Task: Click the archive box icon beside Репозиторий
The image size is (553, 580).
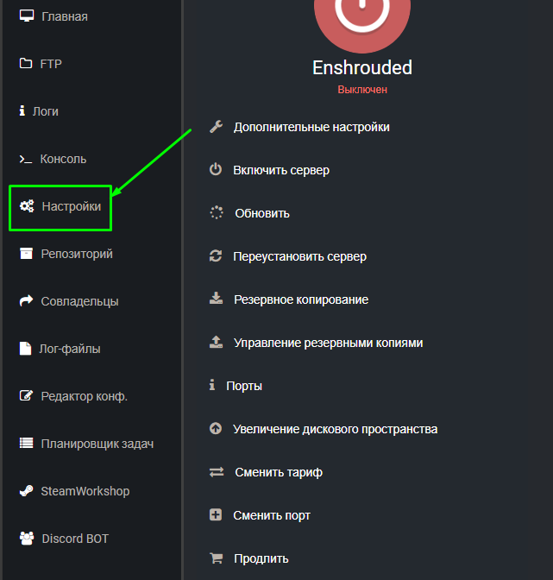Action: click(26, 254)
